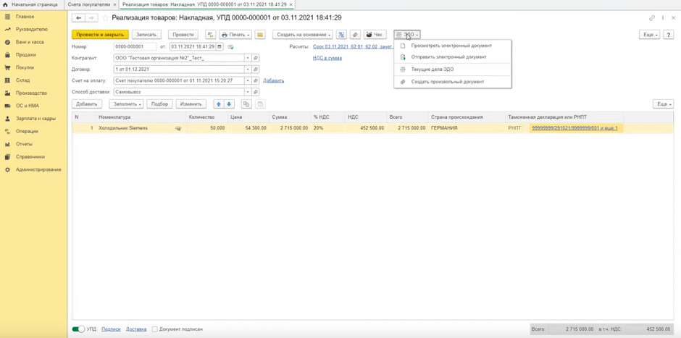Click the envelope email icon in toolbar
681x338 pixels.
pyautogui.click(x=260, y=35)
